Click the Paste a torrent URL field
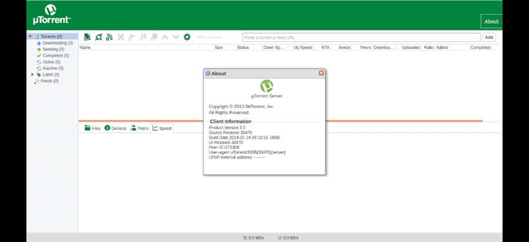Viewport: 529px width, 242px height. 361,37
